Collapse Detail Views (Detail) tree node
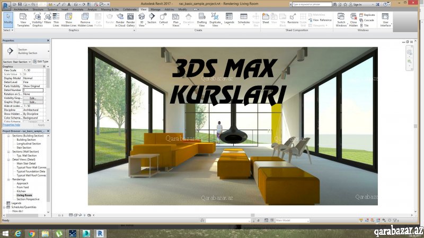The image size is (424, 238). (x=8, y=160)
